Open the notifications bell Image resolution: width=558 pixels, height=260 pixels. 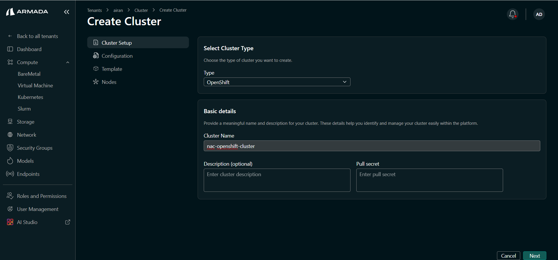click(x=513, y=14)
